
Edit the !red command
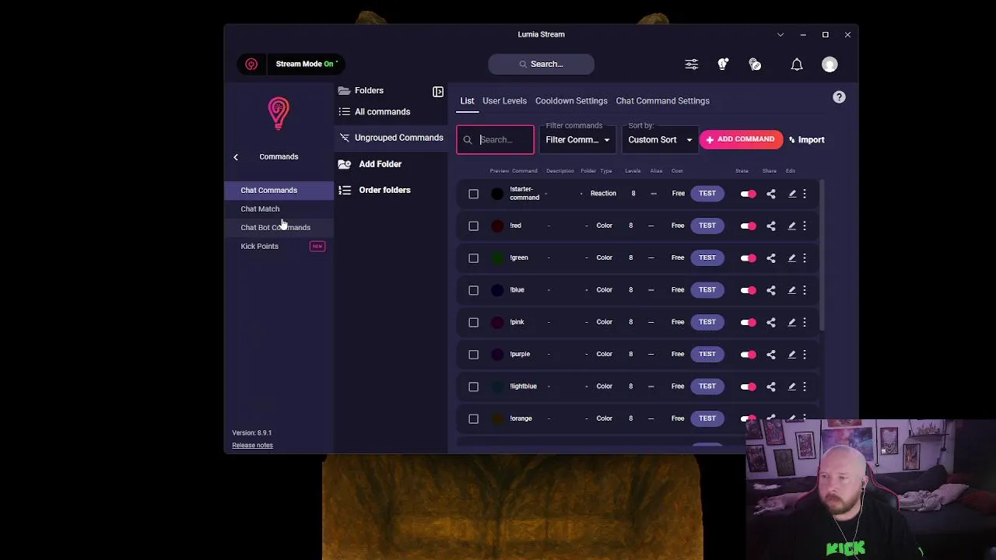[792, 226]
